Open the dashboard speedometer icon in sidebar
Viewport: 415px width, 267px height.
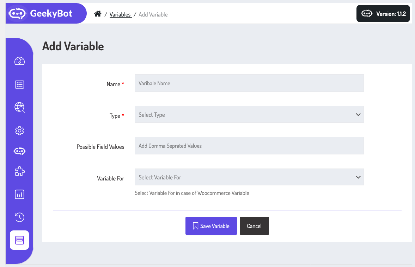point(19,61)
